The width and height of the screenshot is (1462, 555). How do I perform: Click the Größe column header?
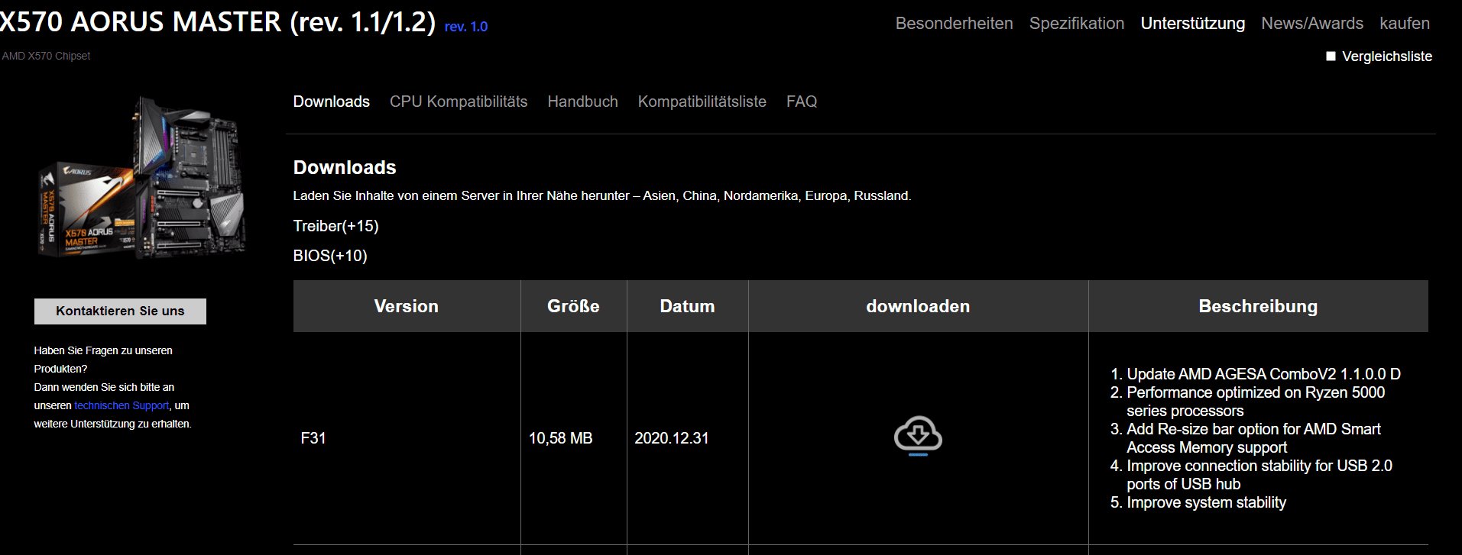pos(573,306)
